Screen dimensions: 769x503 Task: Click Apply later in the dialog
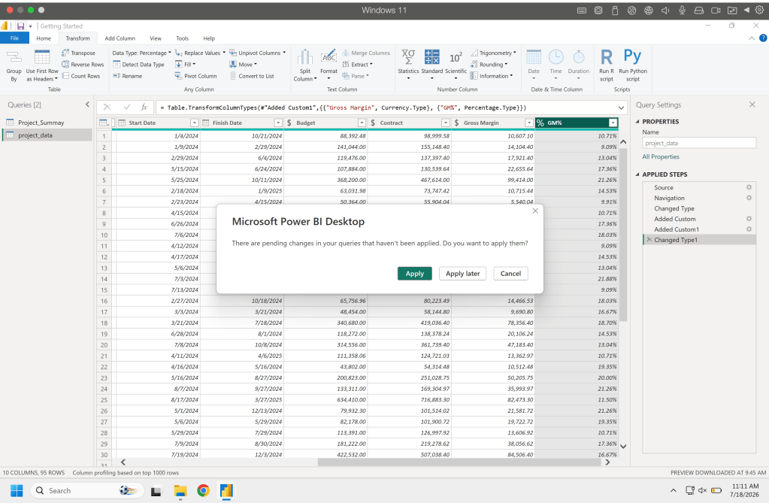coord(462,274)
